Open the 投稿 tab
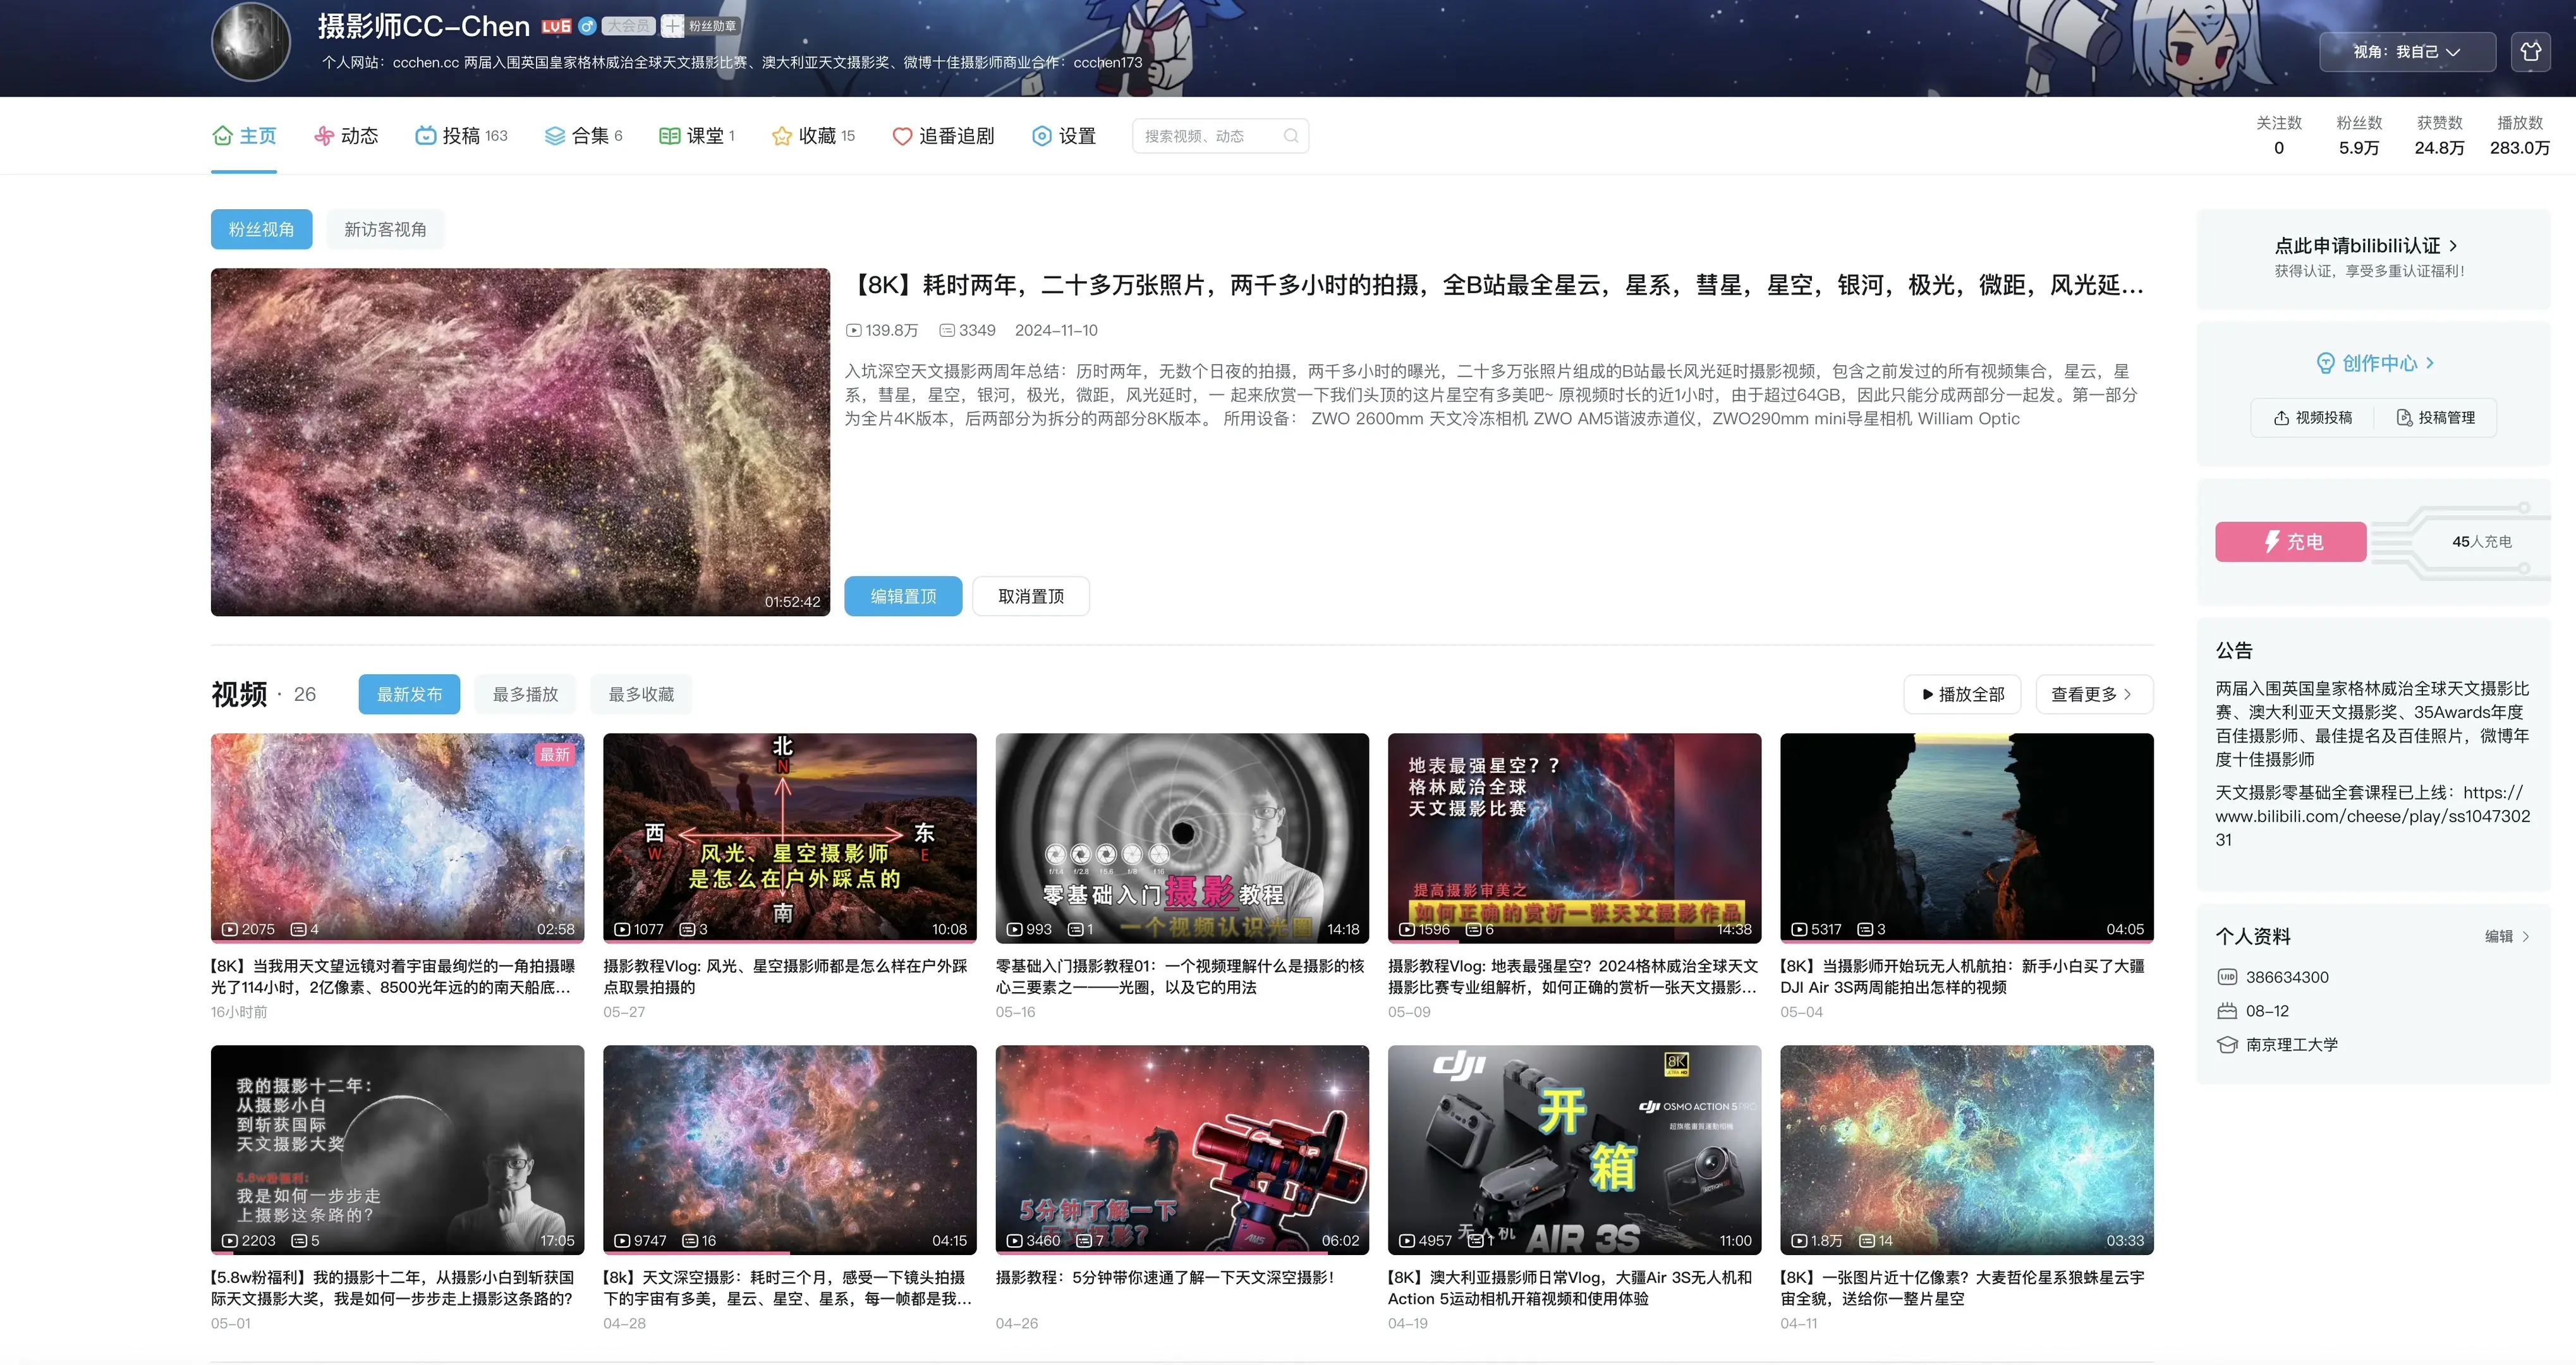 (461, 136)
